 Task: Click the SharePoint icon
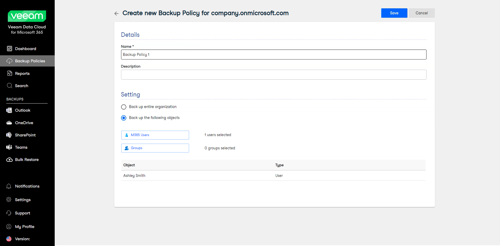pos(9,135)
